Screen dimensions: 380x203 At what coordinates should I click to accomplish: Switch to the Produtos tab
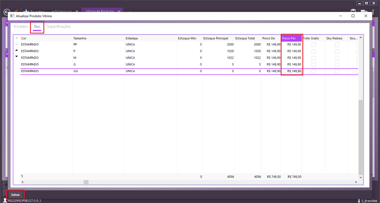point(21,27)
